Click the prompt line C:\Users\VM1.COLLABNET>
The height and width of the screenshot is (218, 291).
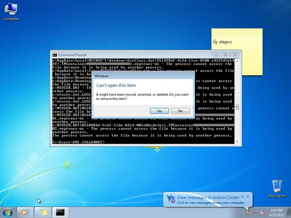[78, 142]
